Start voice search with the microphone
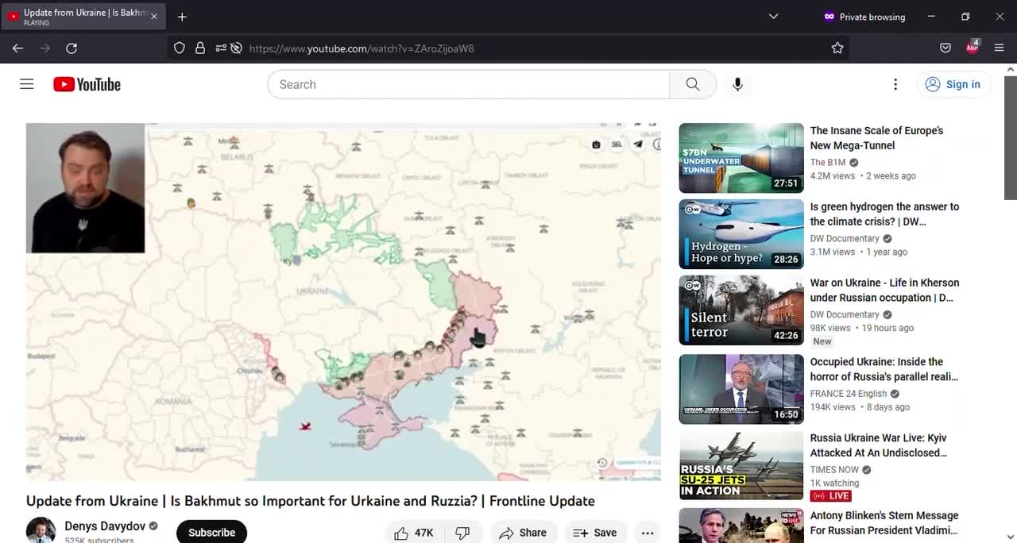 [x=737, y=84]
